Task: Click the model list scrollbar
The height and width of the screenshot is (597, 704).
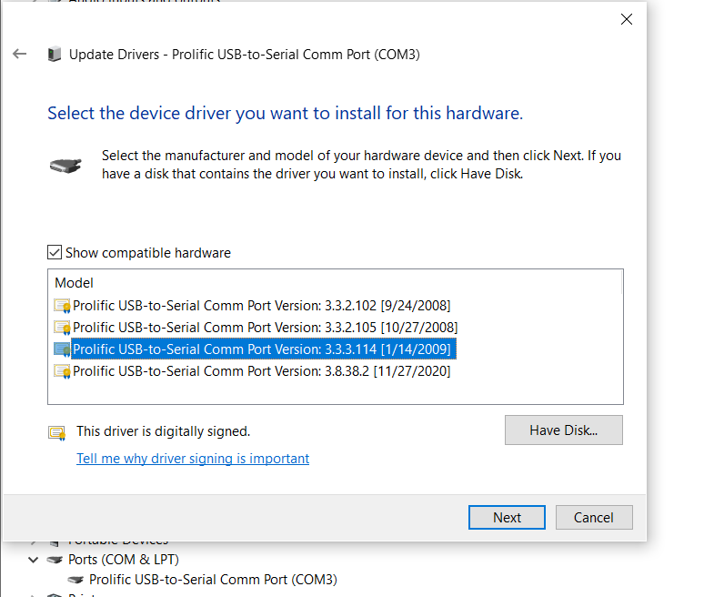Action: [622, 282]
